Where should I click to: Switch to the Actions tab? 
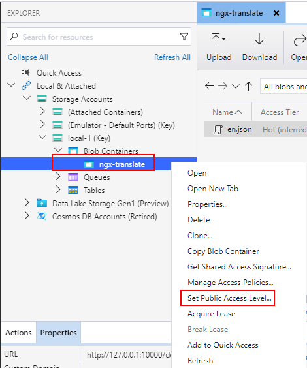[18, 333]
